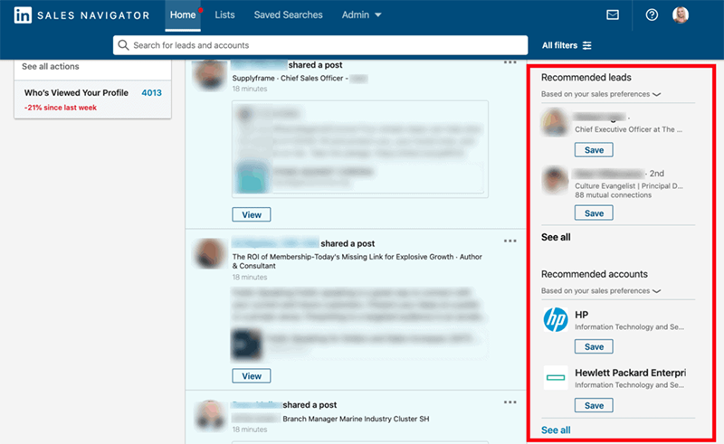Switch to the Lists tab

(224, 15)
